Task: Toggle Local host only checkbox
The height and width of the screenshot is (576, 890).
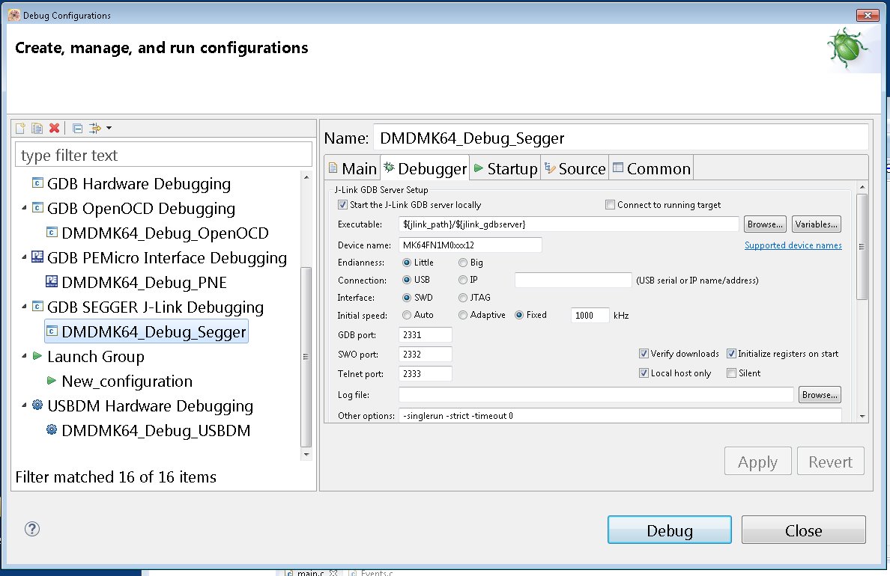Action: click(644, 373)
